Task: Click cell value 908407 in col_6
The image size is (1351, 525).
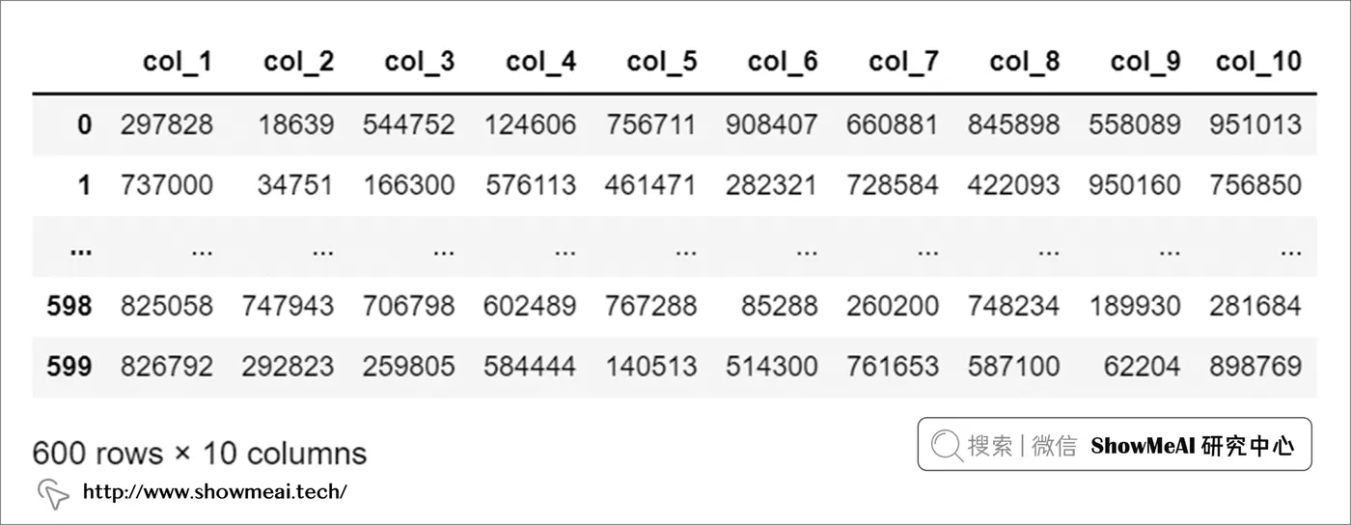Action: pyautogui.click(x=772, y=124)
